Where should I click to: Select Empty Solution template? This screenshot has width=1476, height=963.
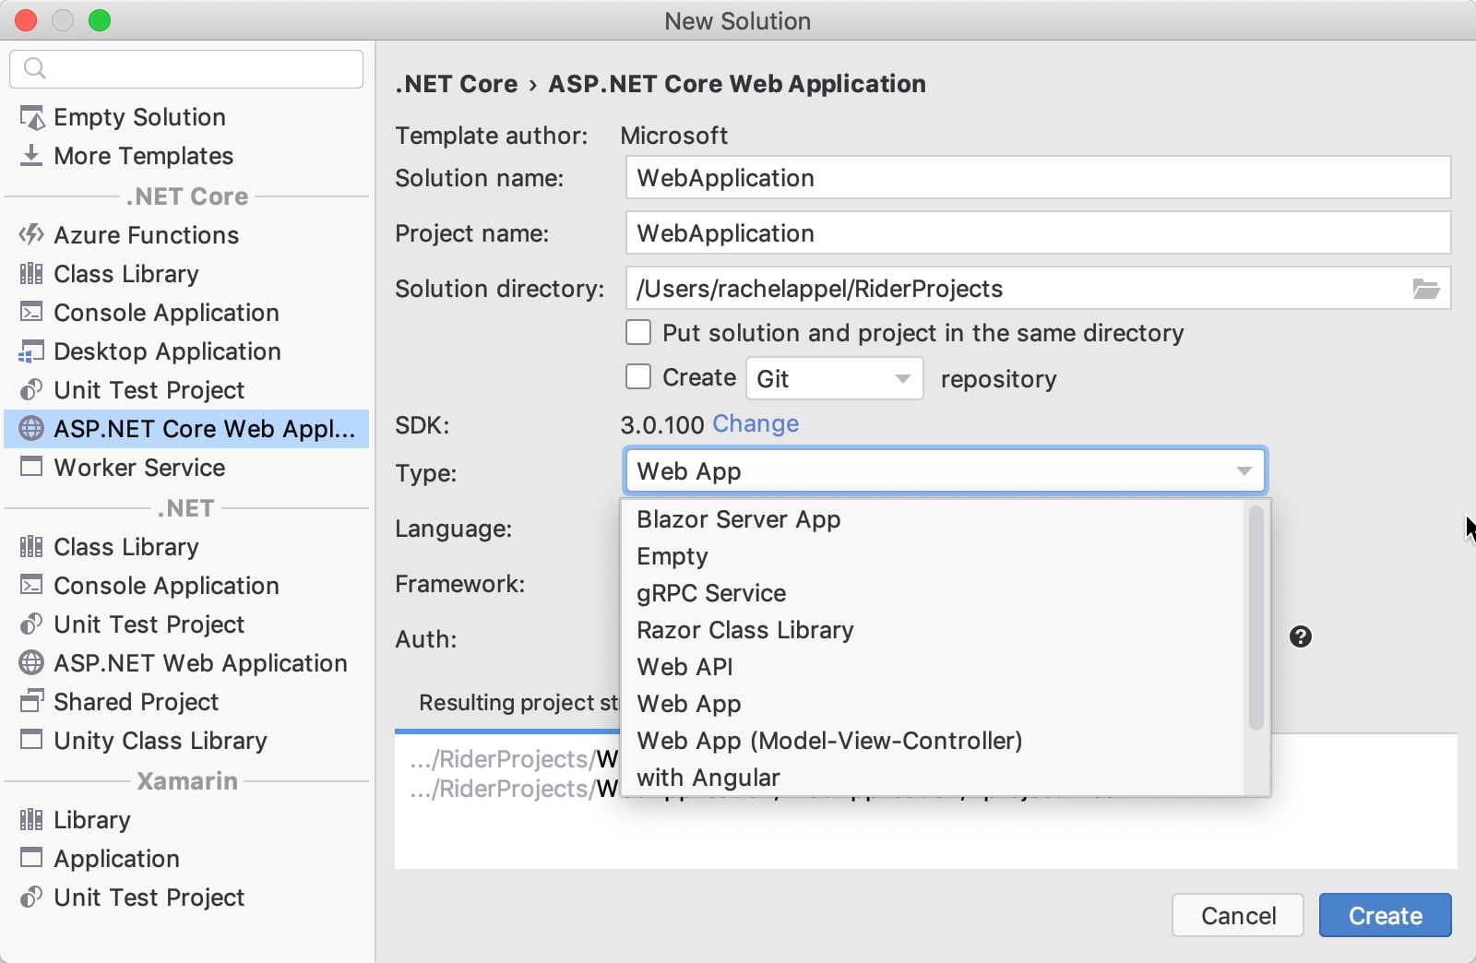tap(186, 117)
